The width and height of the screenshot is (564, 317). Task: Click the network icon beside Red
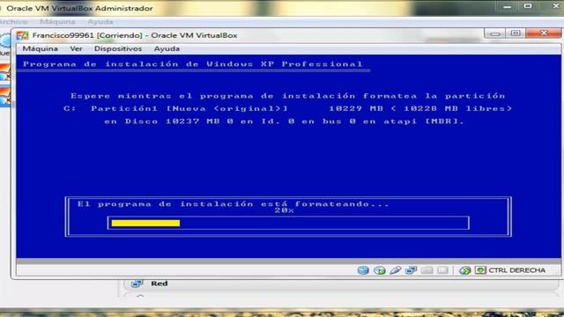(x=137, y=284)
